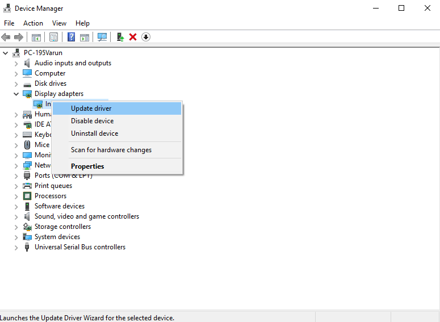Open the Action menu
The height and width of the screenshot is (322, 440).
pyautogui.click(x=33, y=23)
